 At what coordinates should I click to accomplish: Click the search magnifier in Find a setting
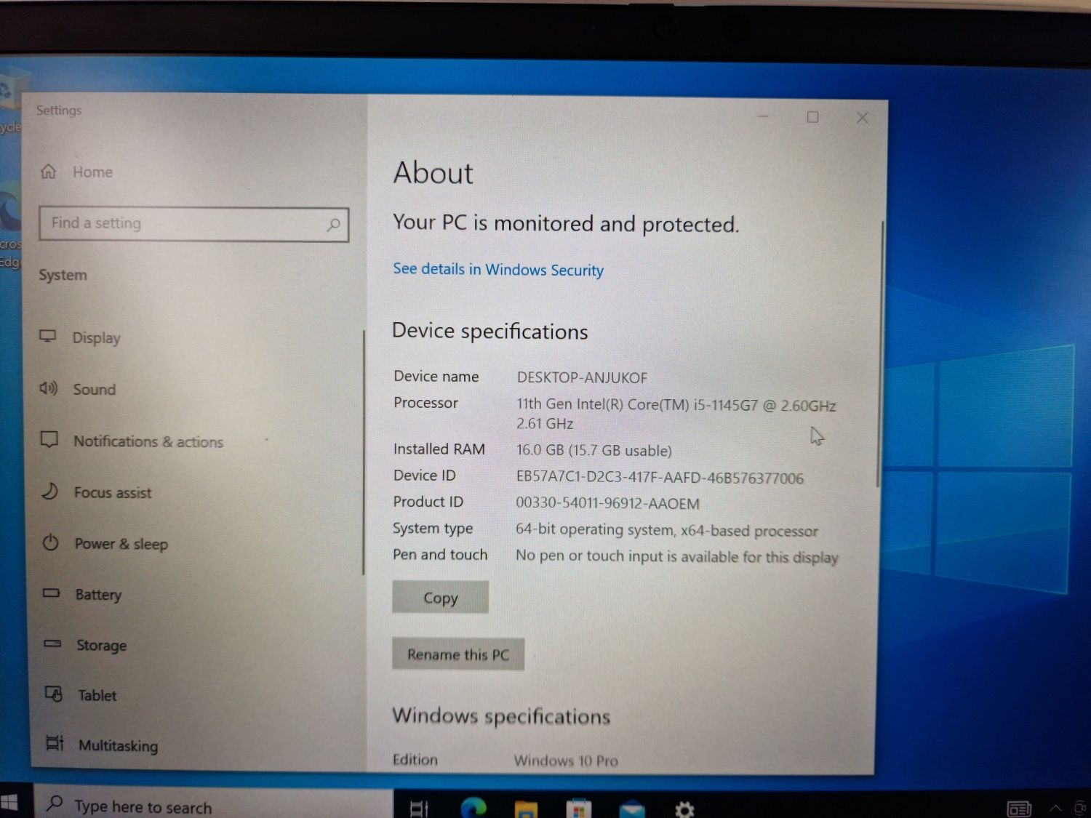(333, 225)
